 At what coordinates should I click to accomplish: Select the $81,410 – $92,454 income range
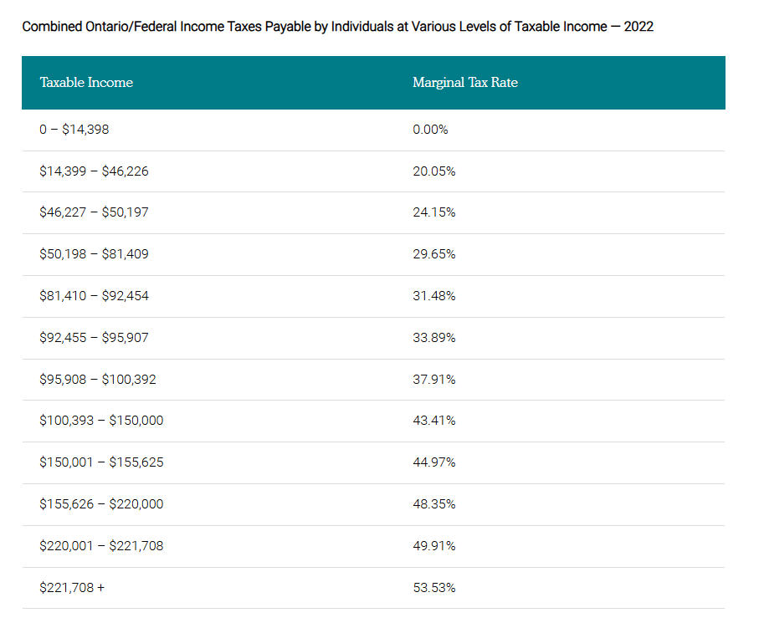pos(94,296)
